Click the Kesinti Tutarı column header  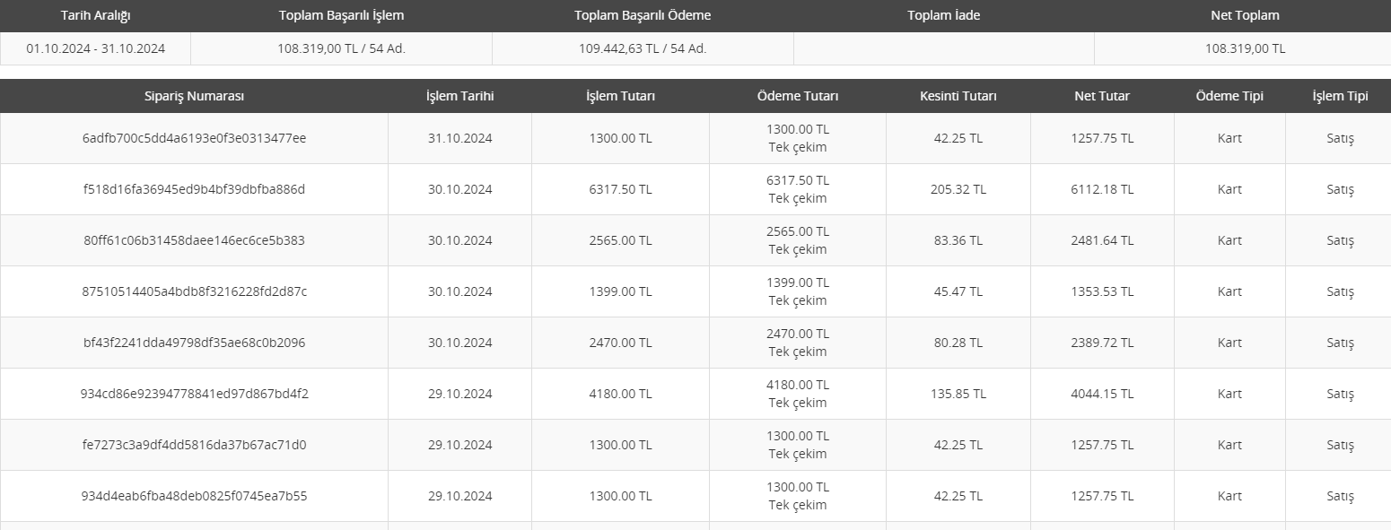958,96
